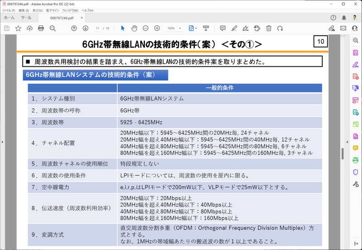Image resolution: width=362 pixels, height=250 pixels.
Task: Activate the hand pan tool
Action: 134,28
